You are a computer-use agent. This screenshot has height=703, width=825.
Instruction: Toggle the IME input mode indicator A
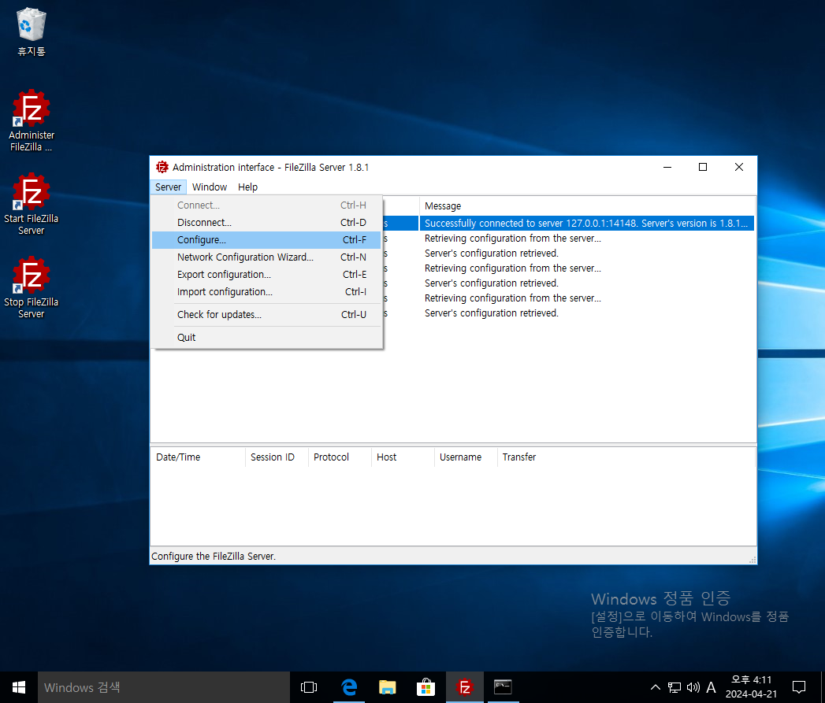click(711, 687)
